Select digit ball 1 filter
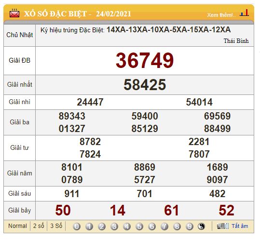This screenshot has width=260, height=240. (x=89, y=227)
